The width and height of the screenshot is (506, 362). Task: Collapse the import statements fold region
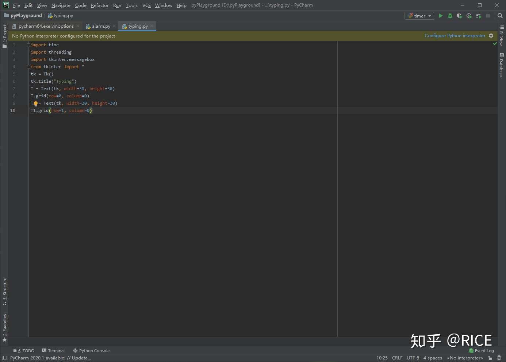[x=28, y=44]
